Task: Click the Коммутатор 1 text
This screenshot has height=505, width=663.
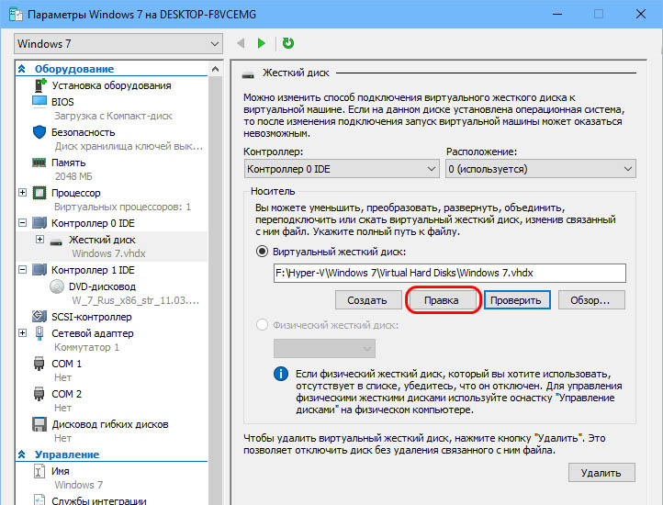Action: tap(86, 347)
